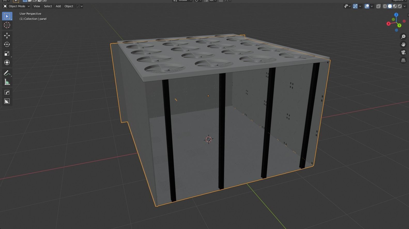Pick the Rotate tool

coord(7,44)
